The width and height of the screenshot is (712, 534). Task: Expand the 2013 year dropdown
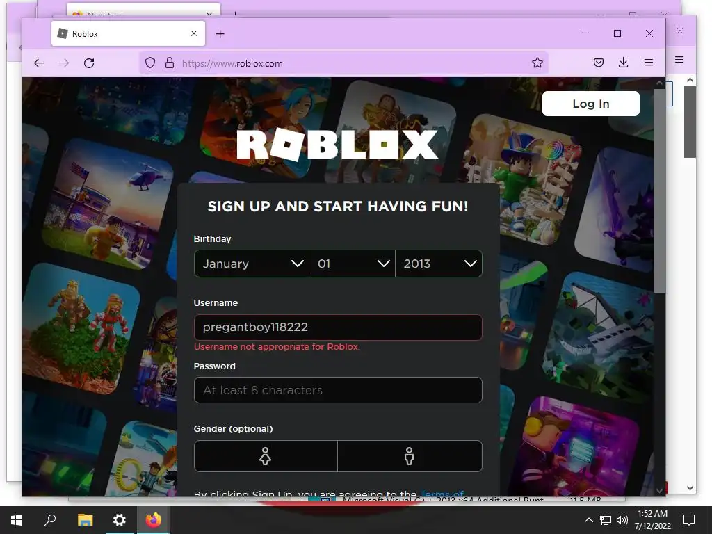(x=439, y=264)
